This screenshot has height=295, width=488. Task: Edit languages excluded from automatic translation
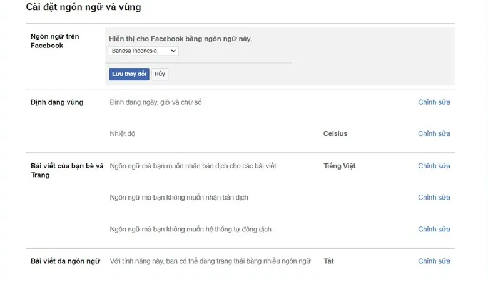tap(434, 230)
